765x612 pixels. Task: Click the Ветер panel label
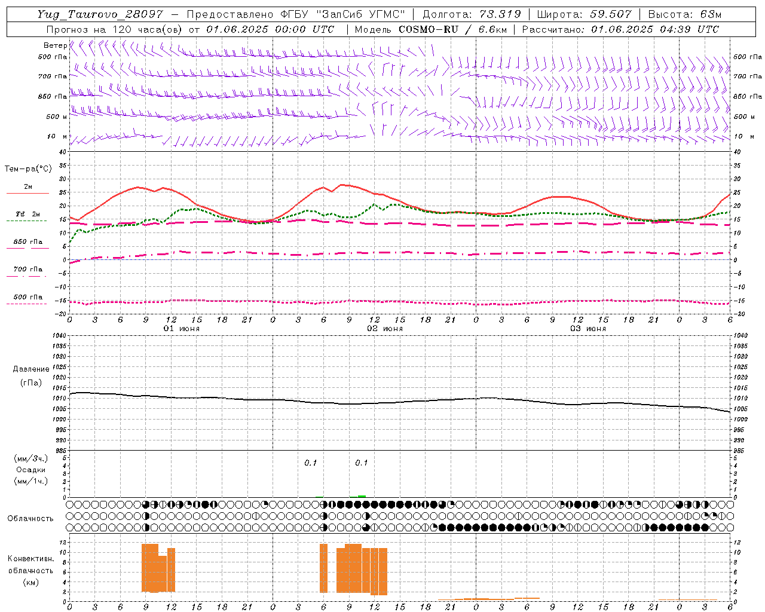coord(55,45)
